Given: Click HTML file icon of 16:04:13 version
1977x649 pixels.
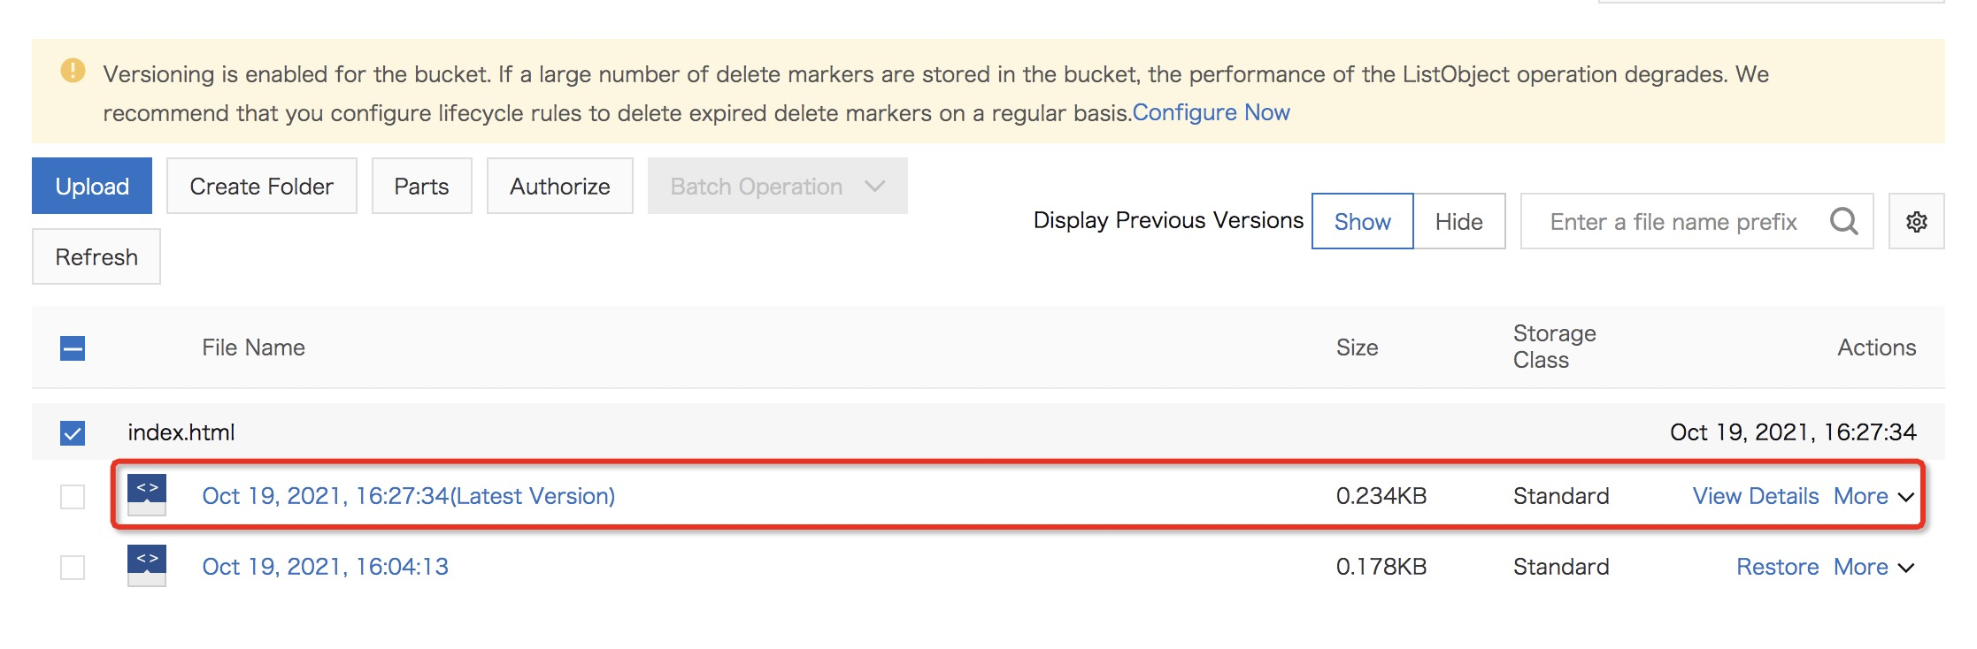Looking at the screenshot, I should 147,566.
